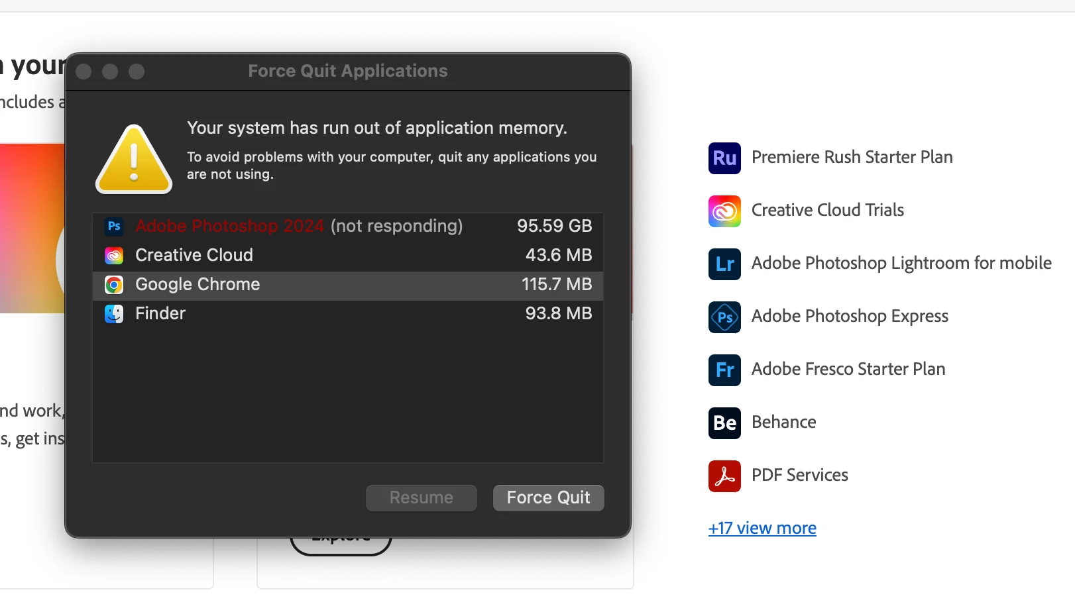The width and height of the screenshot is (1075, 616).
Task: Click the Finder icon in the list
Action: point(114,314)
